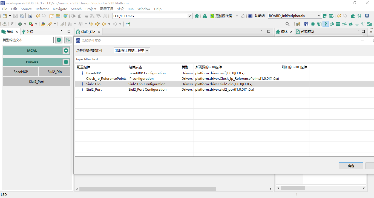Click the up-down arrows toolbar icon
The width and height of the screenshot is (374, 198).
[x=359, y=16]
